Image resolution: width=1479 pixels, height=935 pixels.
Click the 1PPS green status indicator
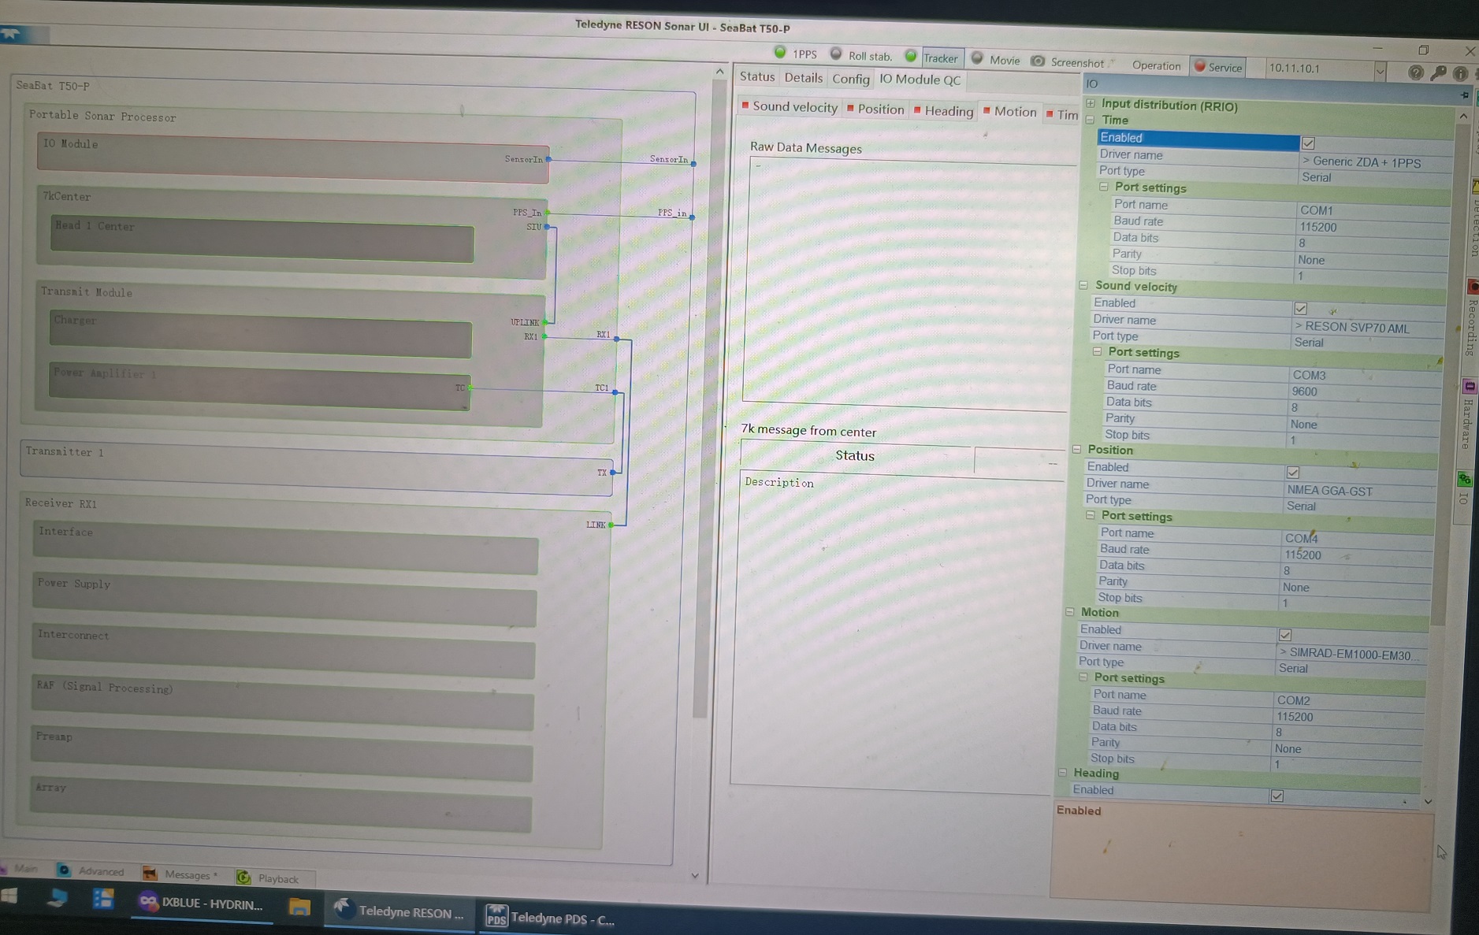coord(780,53)
